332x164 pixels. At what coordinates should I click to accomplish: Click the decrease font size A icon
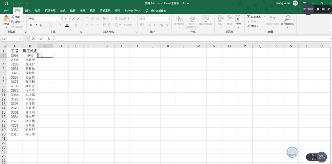point(78,19)
